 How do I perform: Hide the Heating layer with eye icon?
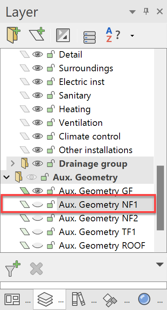(38, 109)
